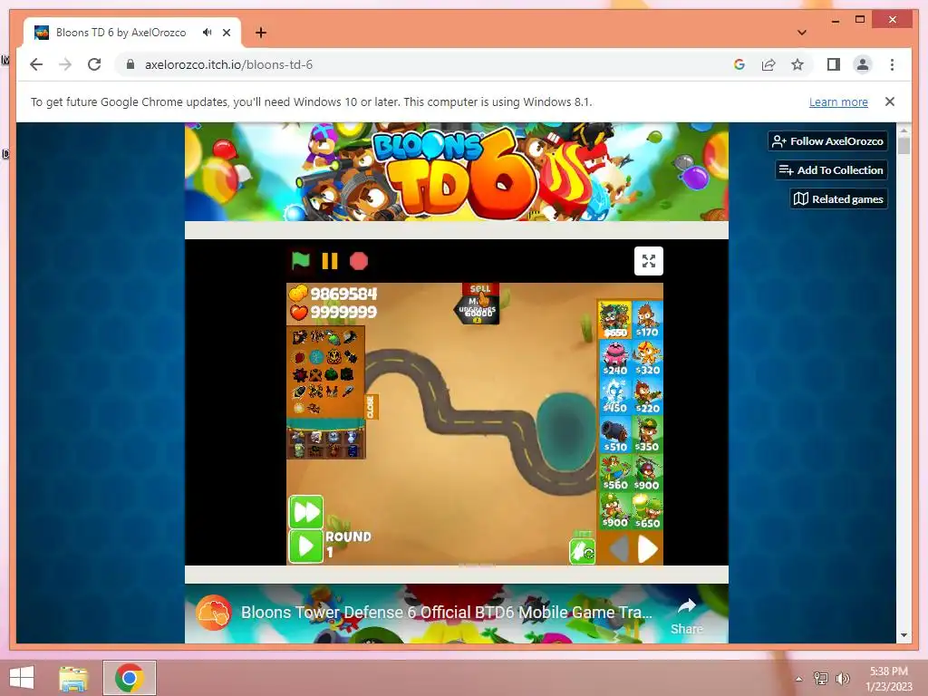Click the Bloons TD6 banner image
The image size is (928, 696).
tap(457, 171)
